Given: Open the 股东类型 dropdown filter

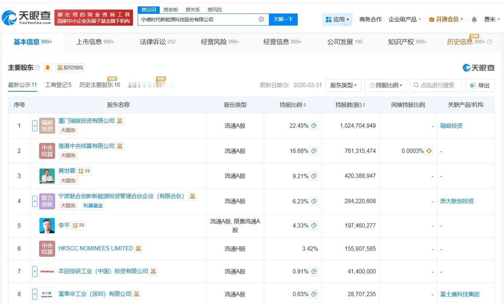Looking at the screenshot, I should (343, 85).
